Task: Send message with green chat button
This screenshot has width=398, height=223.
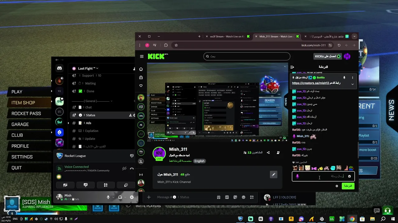Action: coord(348,186)
